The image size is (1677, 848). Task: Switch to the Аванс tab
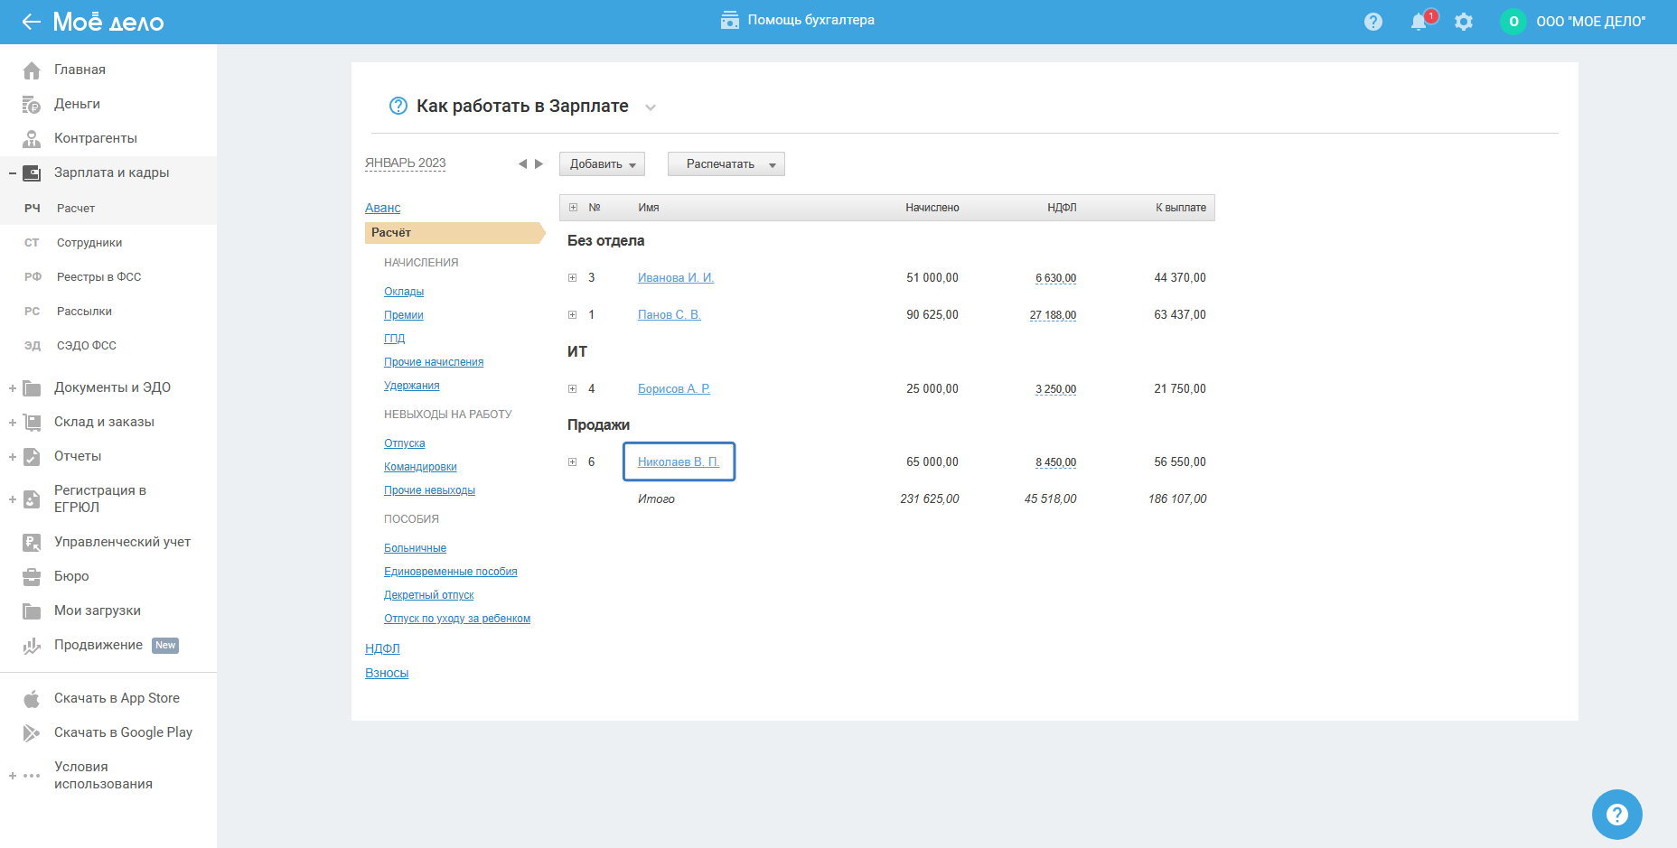tap(382, 208)
